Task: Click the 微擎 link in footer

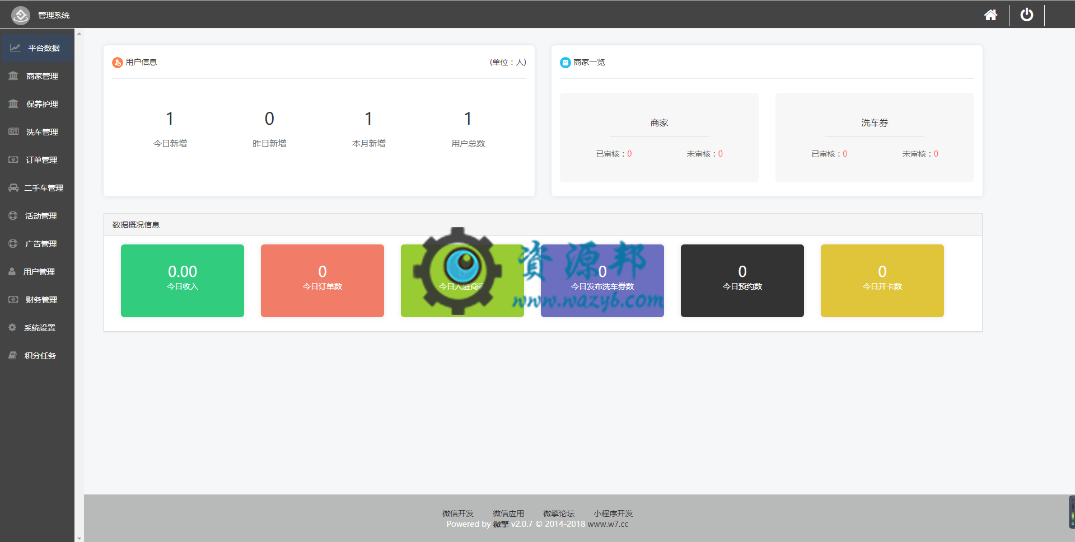Action: coord(501,524)
